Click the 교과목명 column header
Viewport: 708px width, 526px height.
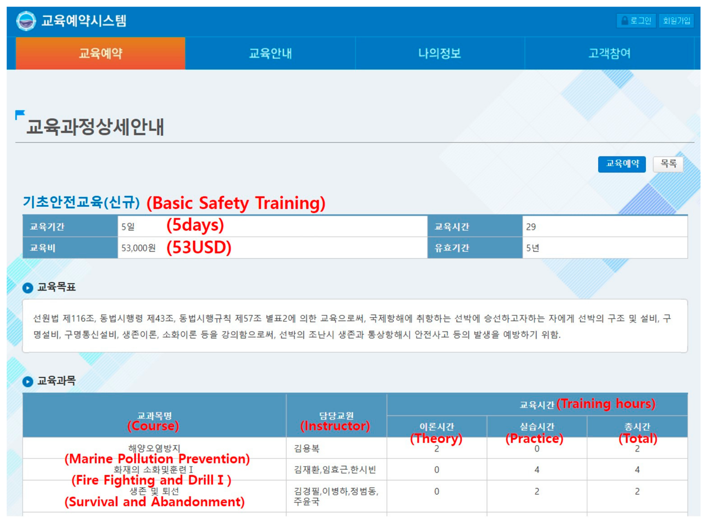coord(154,415)
